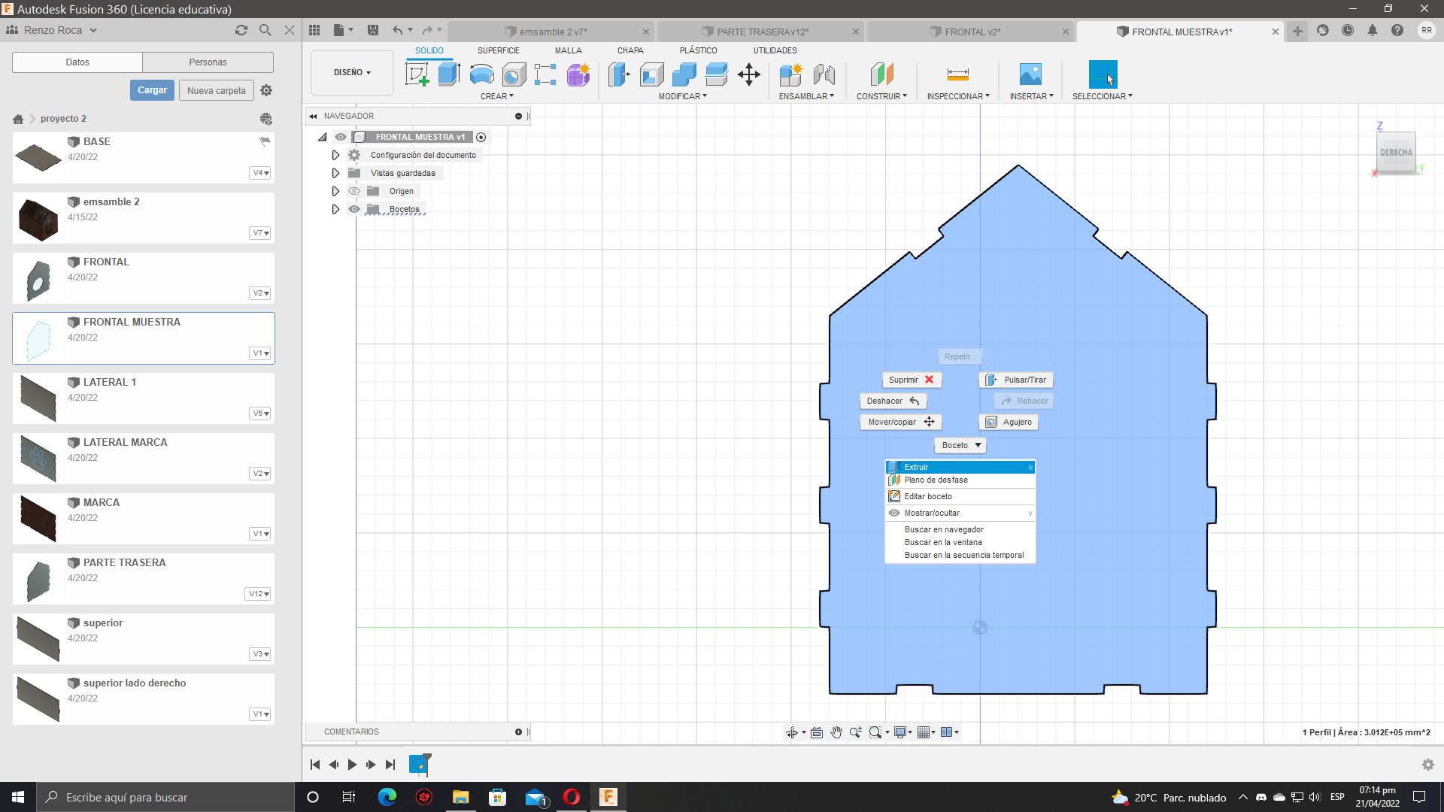
Task: Open the Joint tool in Ensamblar
Action: point(824,74)
